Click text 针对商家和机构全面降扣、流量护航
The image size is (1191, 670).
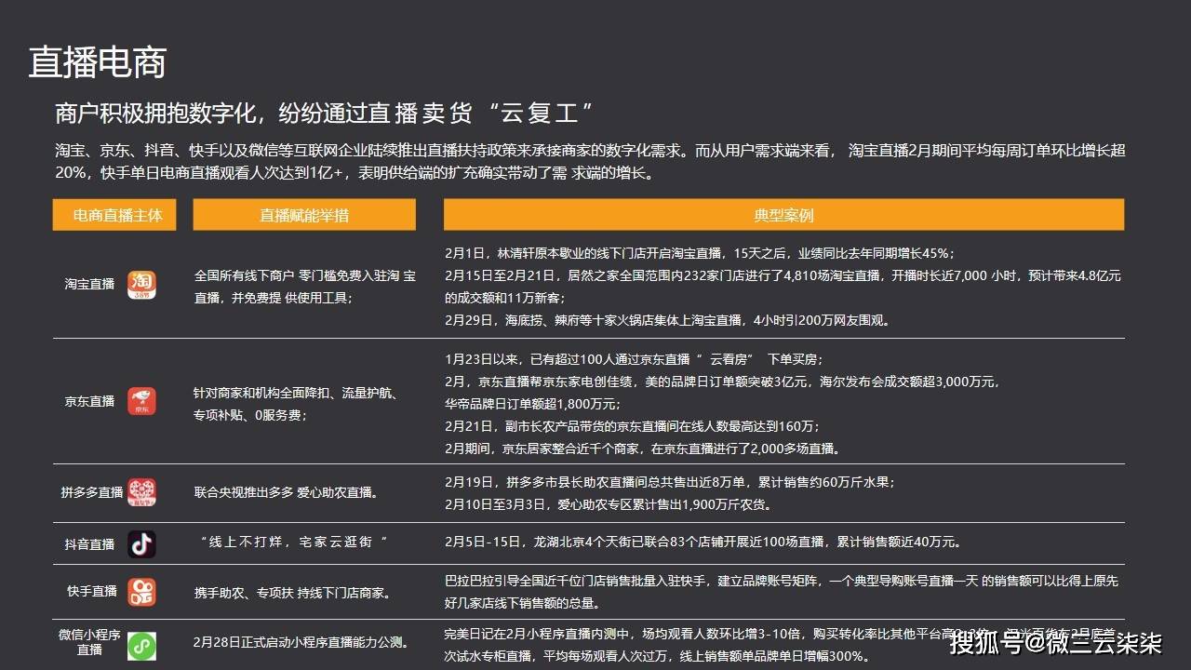296,394
